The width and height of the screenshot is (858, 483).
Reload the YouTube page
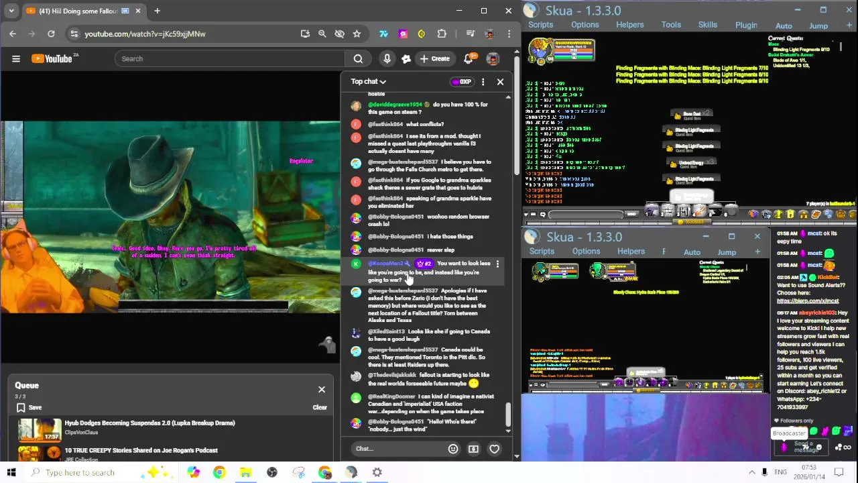(x=51, y=34)
